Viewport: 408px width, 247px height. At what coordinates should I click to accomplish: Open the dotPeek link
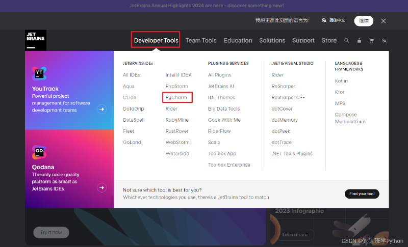point(281,131)
